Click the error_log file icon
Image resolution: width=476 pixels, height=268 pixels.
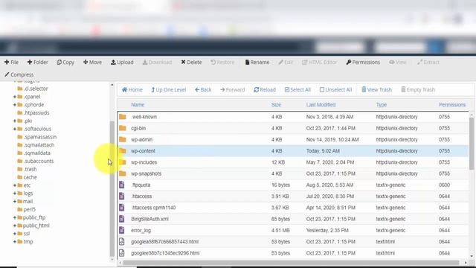tap(122, 230)
